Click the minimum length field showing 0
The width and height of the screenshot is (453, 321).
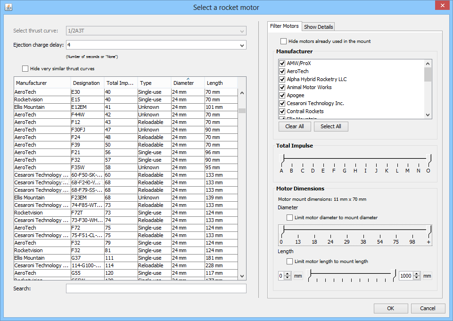click(281, 276)
